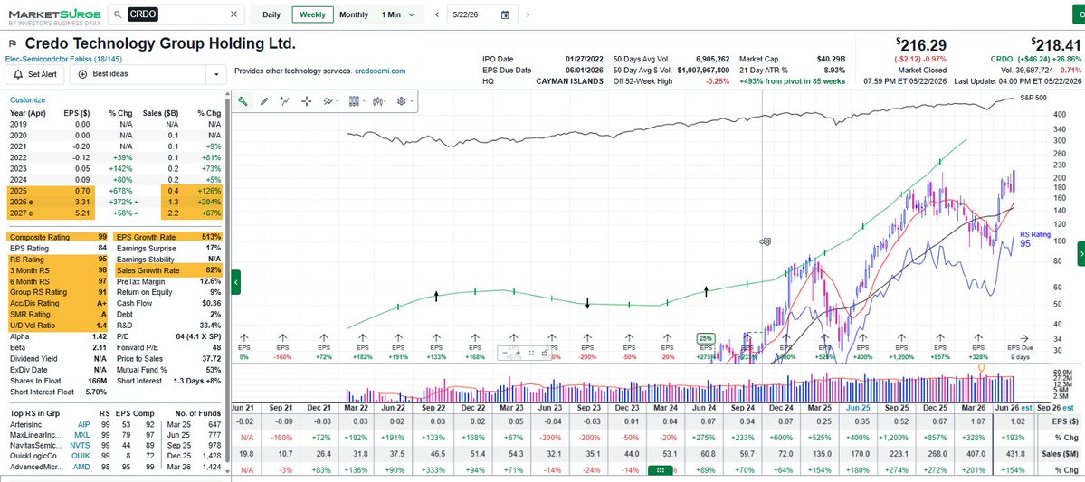This screenshot has width=1085, height=482.
Task: Open the indicators line-chart dropdown
Action: click(330, 101)
